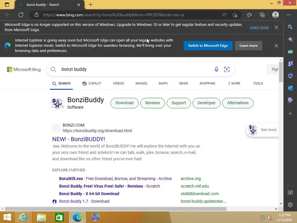297x223 pixels.
Task: Open Learn more link about Edge support
Action: pos(259,27)
